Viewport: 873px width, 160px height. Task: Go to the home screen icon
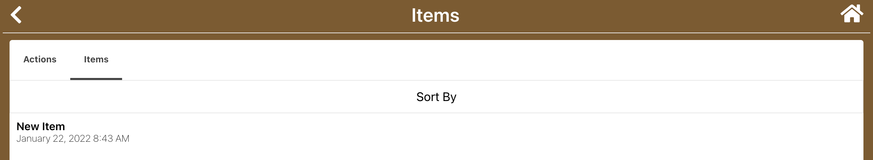[x=852, y=14]
